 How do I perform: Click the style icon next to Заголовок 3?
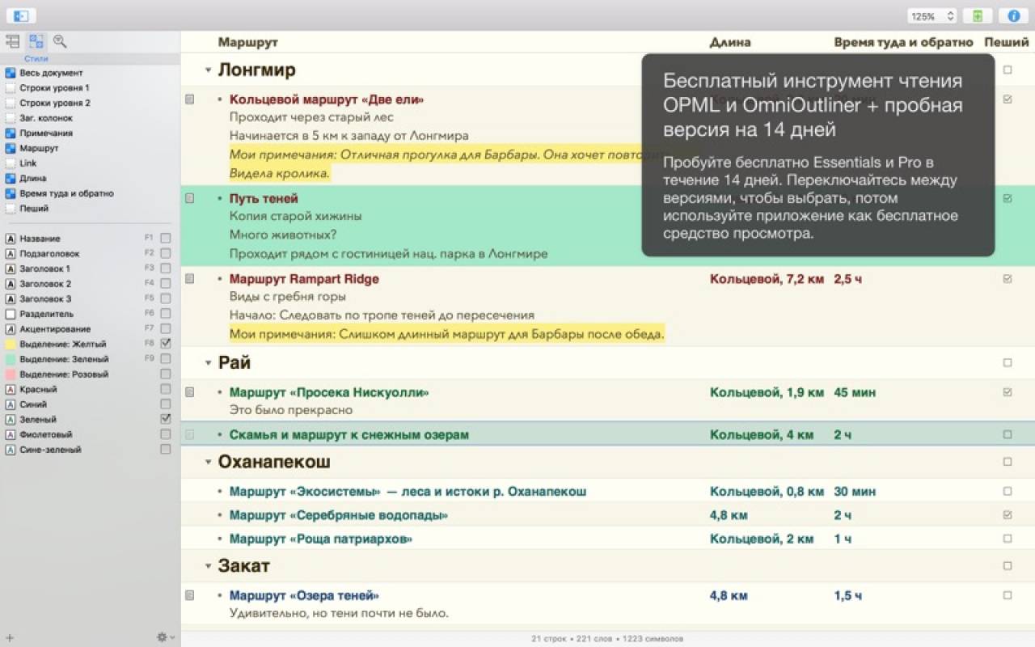[x=11, y=298]
